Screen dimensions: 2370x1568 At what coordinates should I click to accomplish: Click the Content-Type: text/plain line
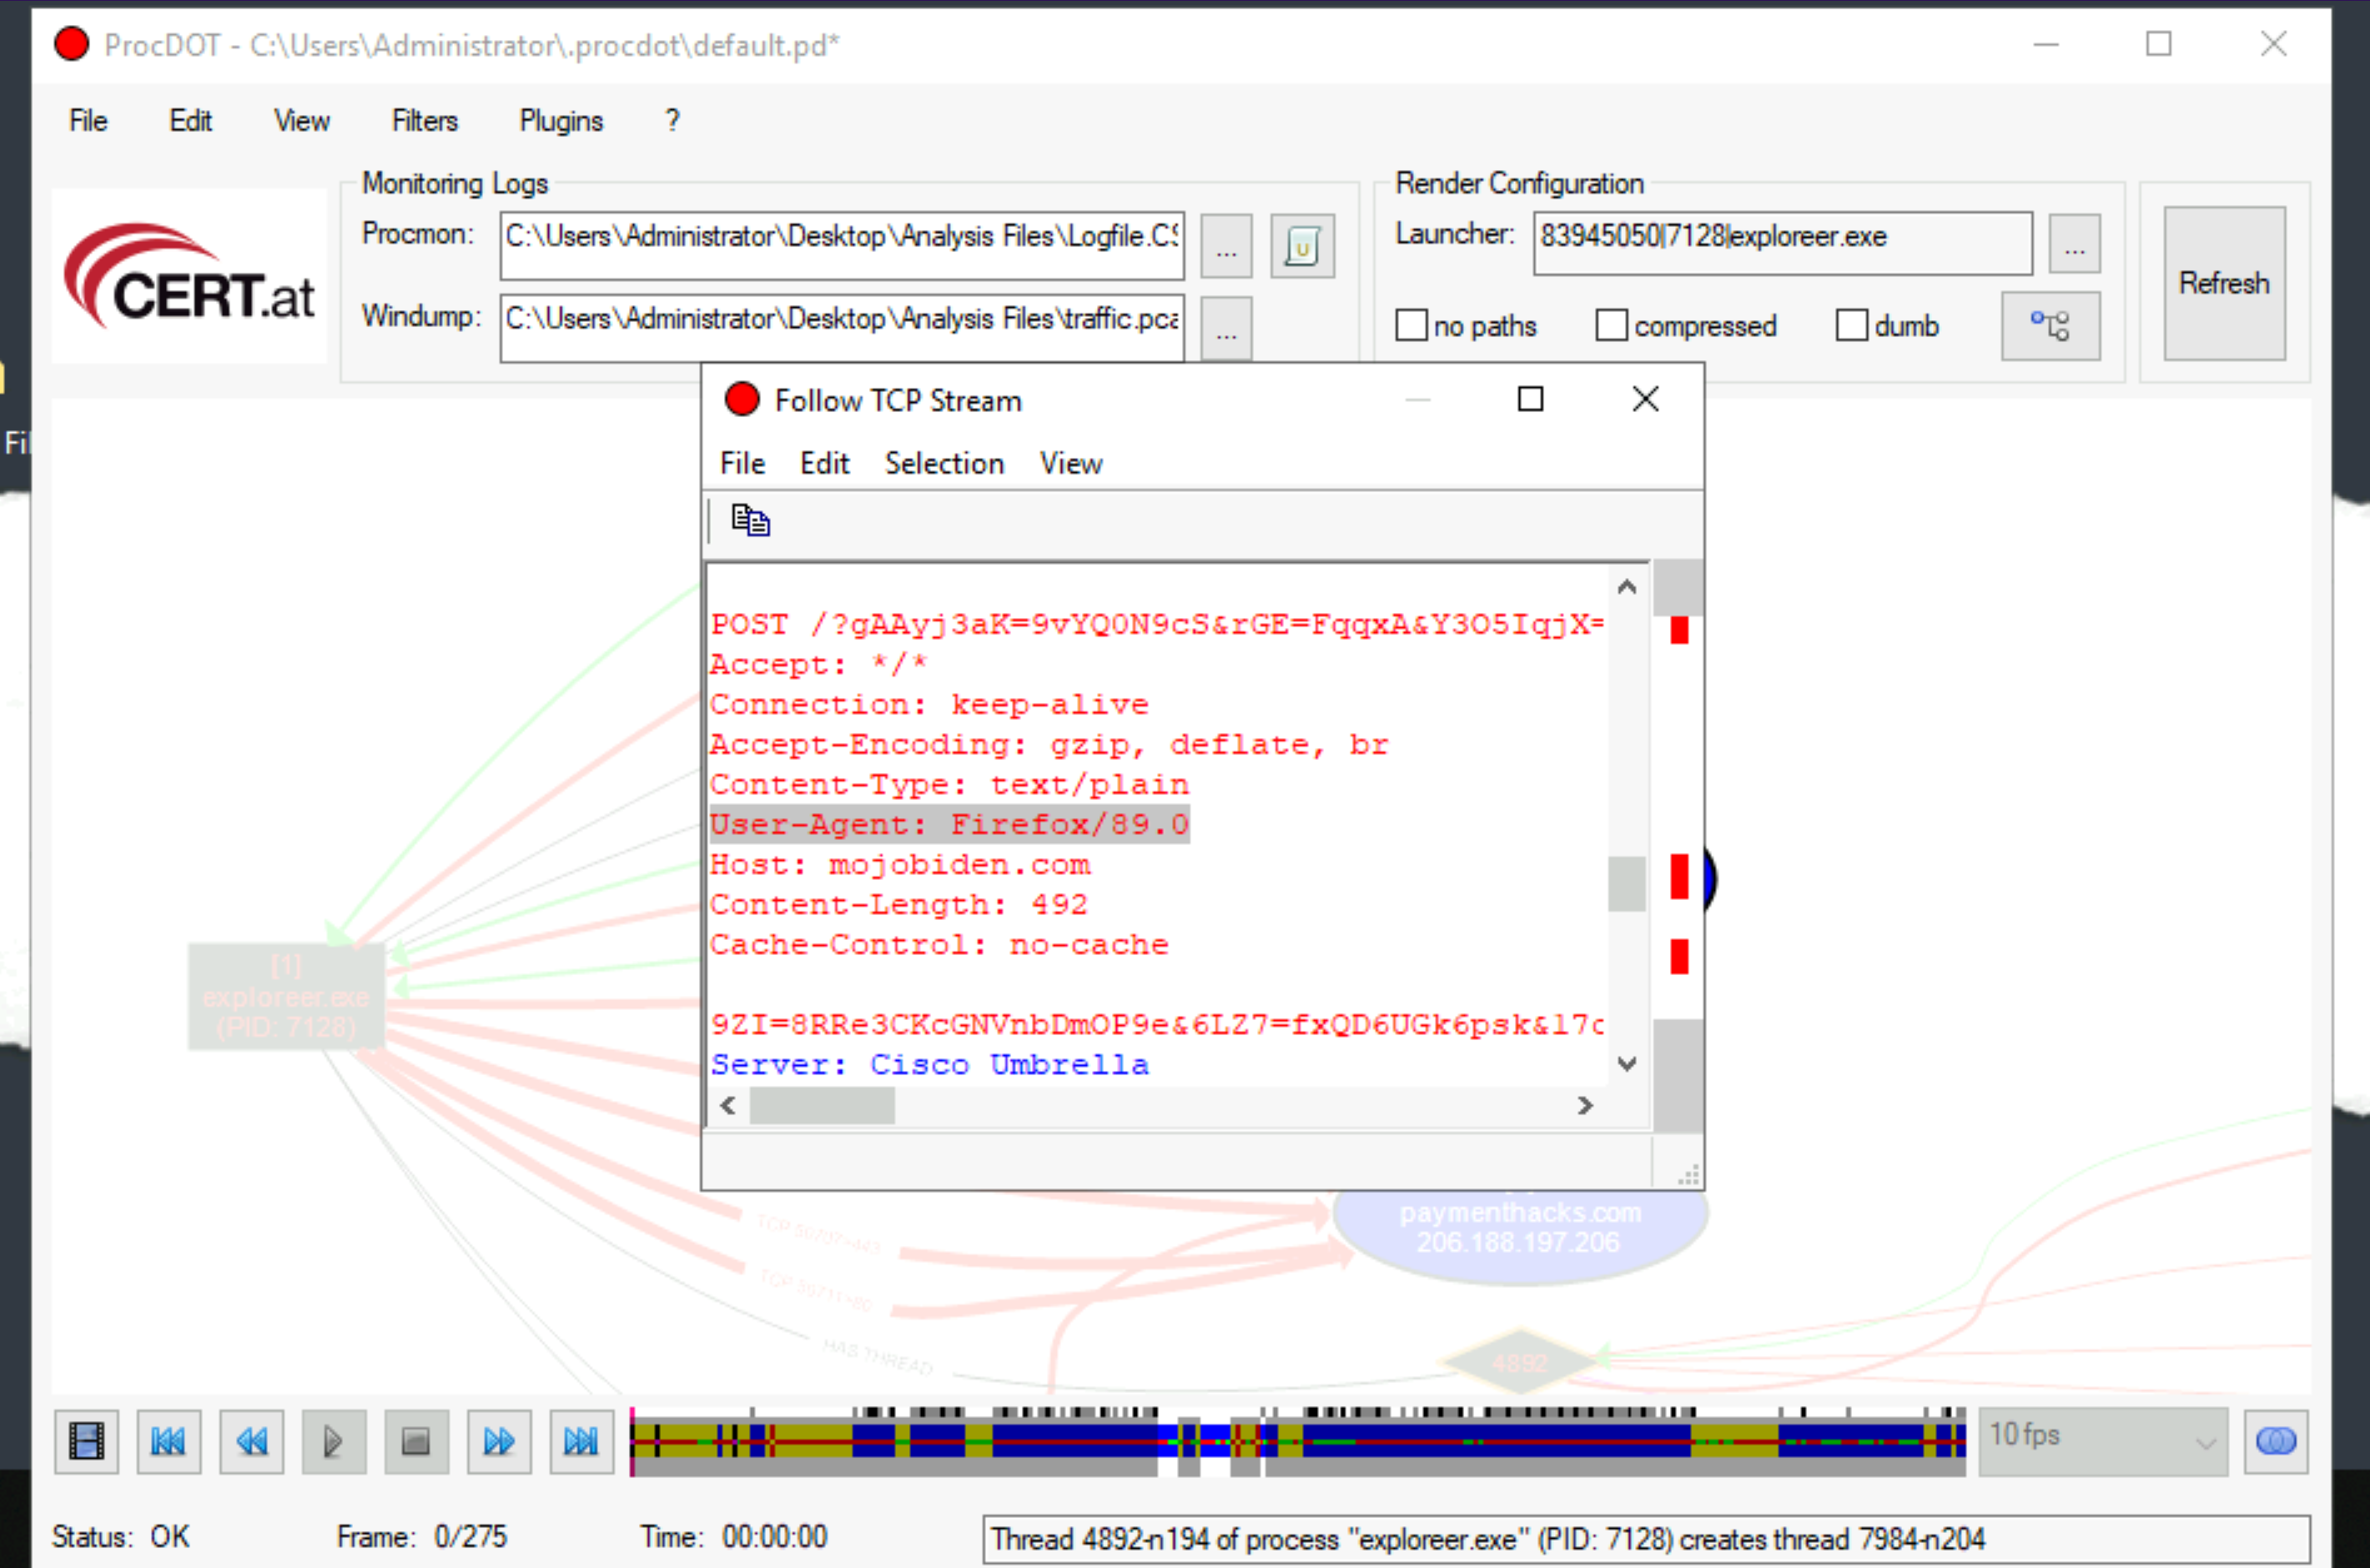click(x=949, y=784)
